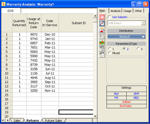Open the green forecast chart icon
This screenshot has height=124, width=150.
point(102,42)
